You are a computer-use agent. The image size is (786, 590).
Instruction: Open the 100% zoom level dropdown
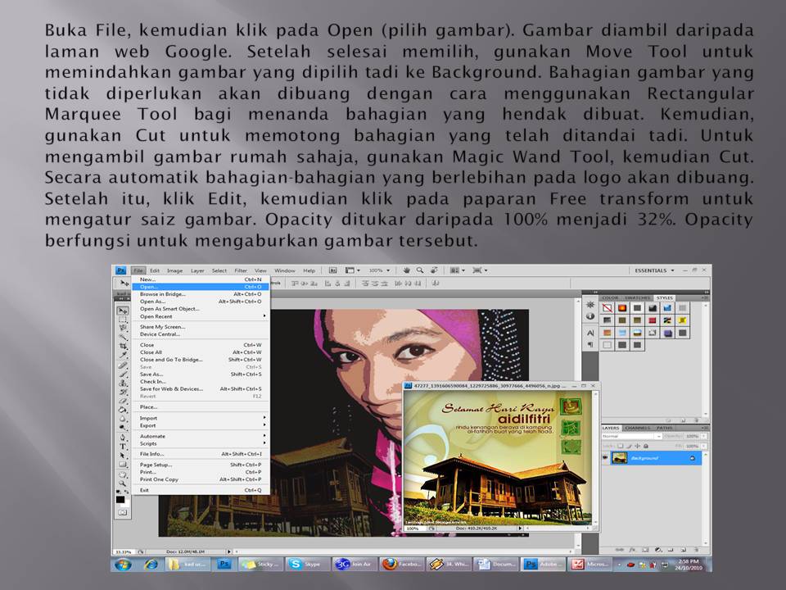click(x=379, y=270)
